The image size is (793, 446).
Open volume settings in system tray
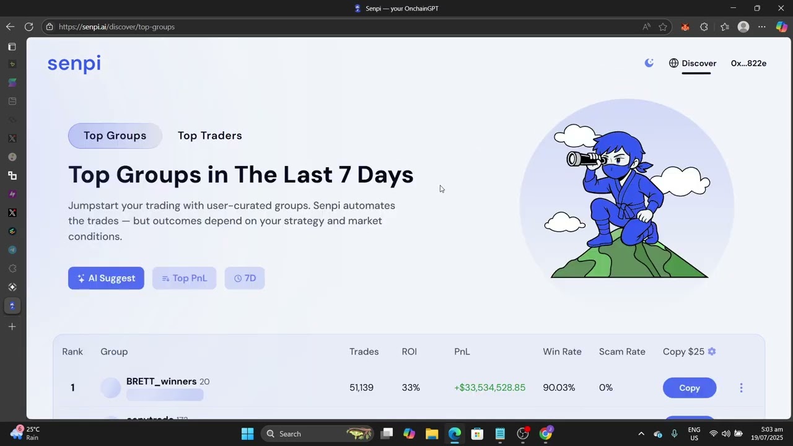[x=725, y=434]
